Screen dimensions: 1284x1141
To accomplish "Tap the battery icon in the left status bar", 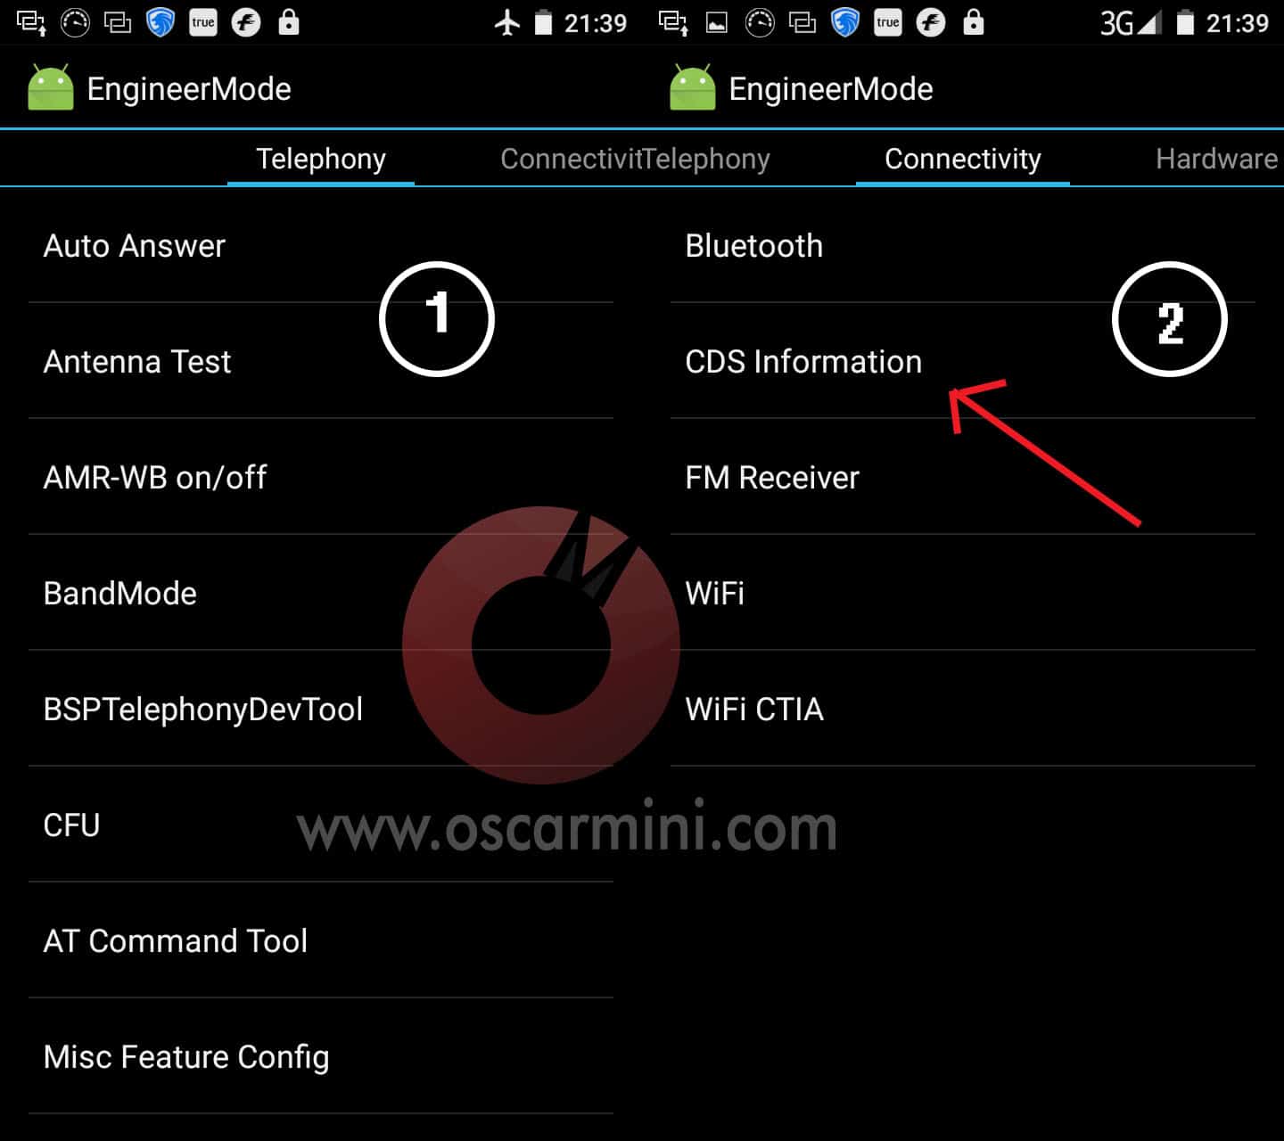I will pos(543,22).
